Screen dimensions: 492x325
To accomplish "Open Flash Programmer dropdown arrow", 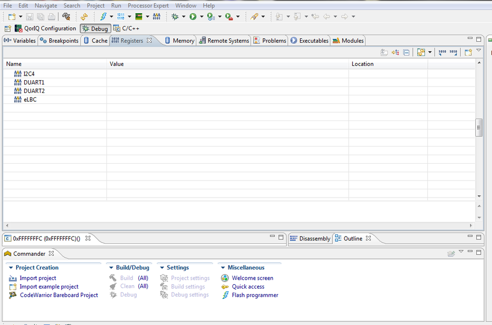I will tap(111, 17).
